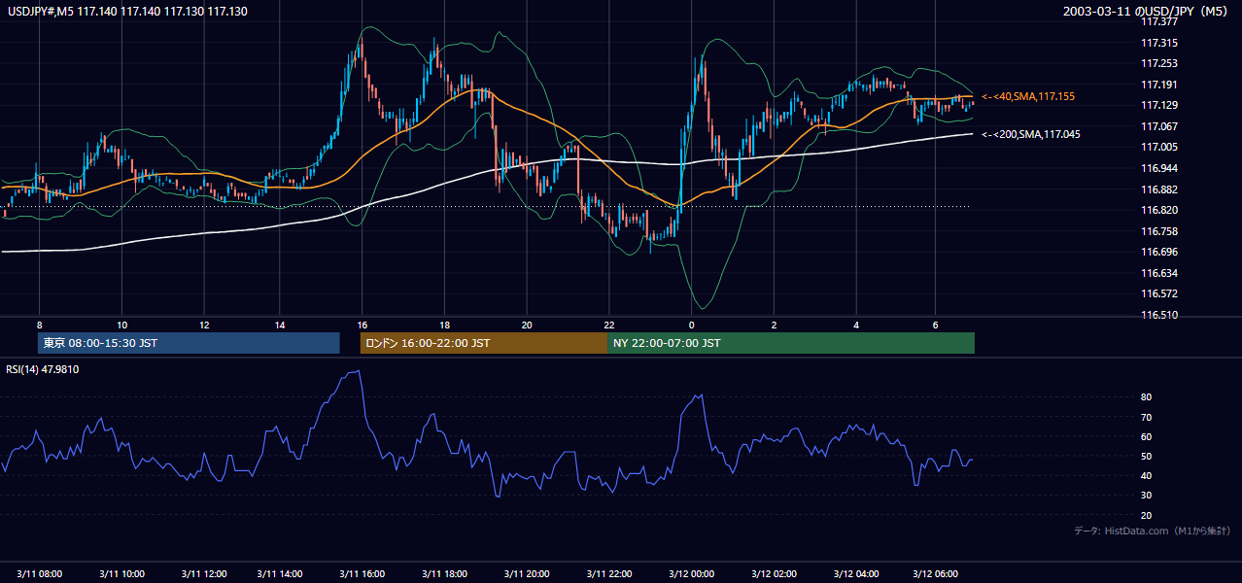Click RSI axis level 30

click(x=1147, y=496)
